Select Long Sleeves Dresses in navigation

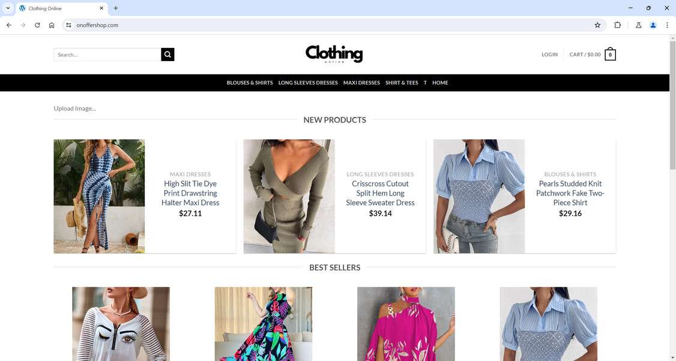tap(308, 83)
